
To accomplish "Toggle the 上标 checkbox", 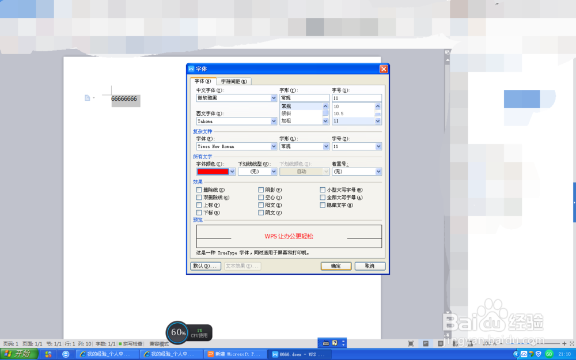I will 199,205.
